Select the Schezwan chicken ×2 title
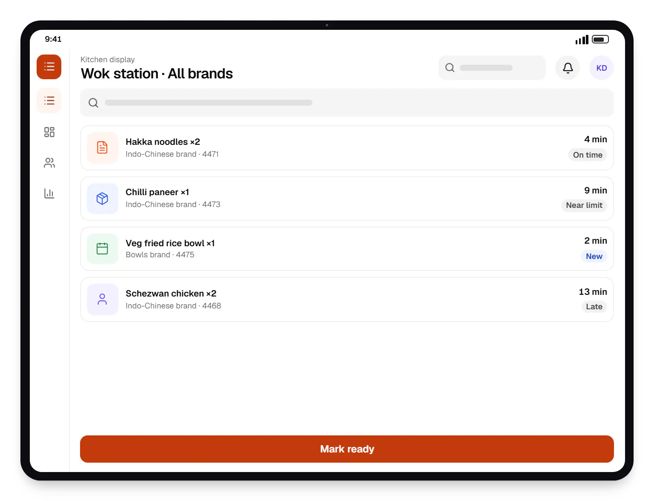 tap(171, 294)
